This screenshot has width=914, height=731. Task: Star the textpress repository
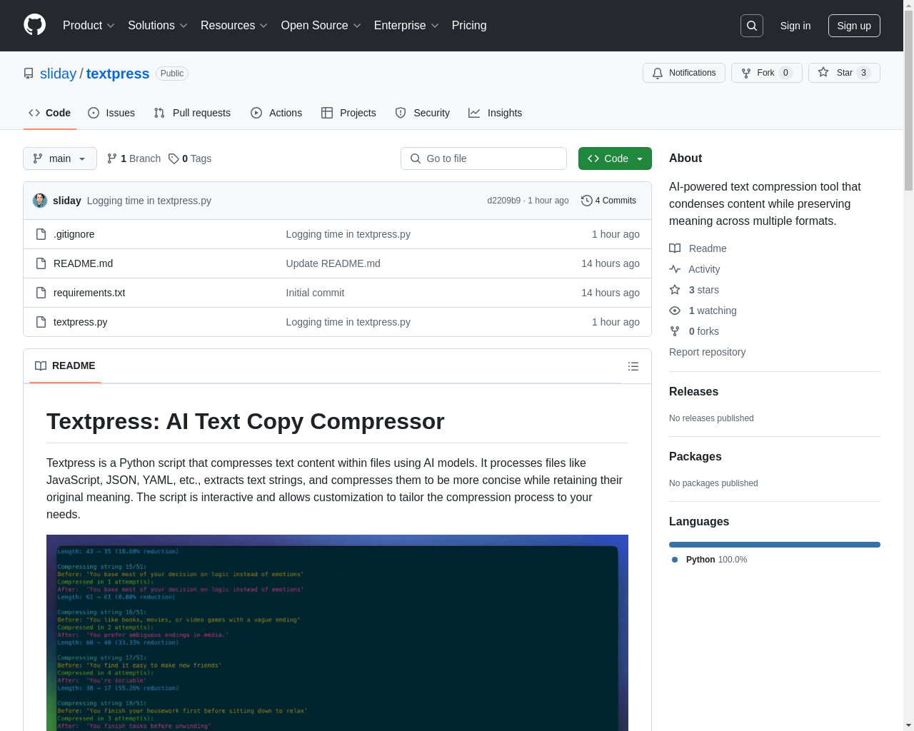(844, 73)
